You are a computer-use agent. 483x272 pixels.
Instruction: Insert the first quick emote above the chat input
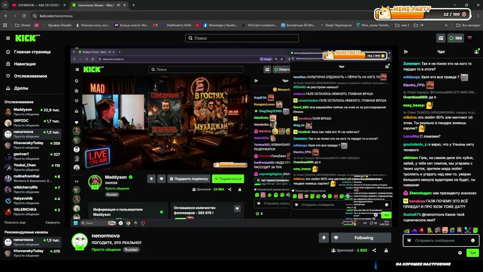406,230
